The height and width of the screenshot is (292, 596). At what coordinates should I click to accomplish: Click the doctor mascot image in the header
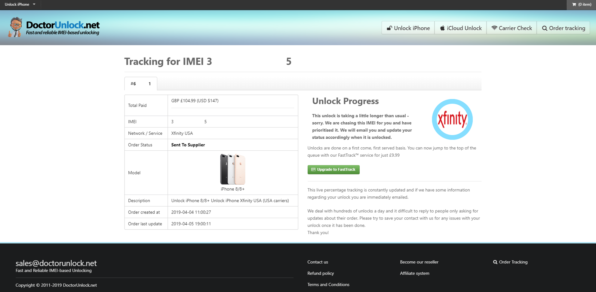click(16, 27)
